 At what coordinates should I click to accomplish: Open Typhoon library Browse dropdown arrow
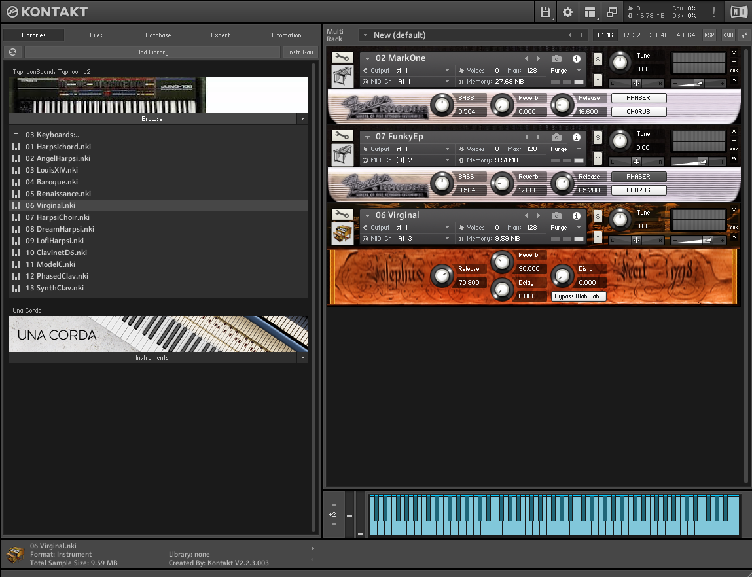pyautogui.click(x=302, y=119)
